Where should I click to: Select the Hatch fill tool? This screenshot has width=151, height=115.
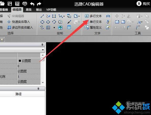click(48, 28)
